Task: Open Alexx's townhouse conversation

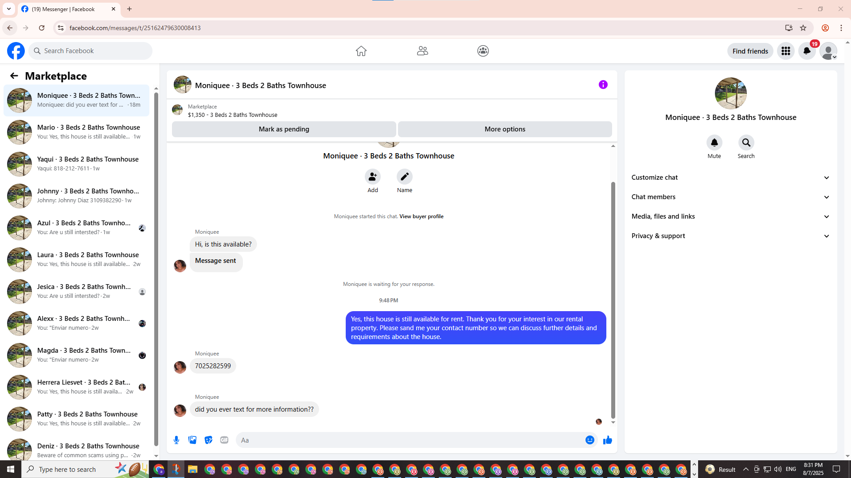Action: 77,323
